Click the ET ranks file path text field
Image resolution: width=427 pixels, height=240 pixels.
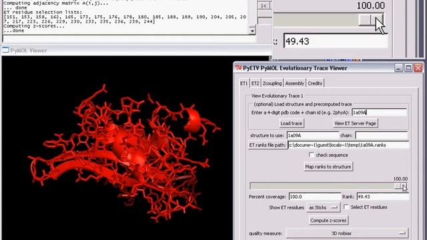[348, 145]
